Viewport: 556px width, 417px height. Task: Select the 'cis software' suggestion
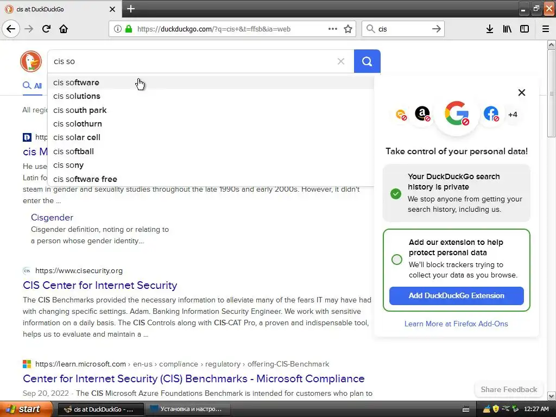click(x=76, y=83)
